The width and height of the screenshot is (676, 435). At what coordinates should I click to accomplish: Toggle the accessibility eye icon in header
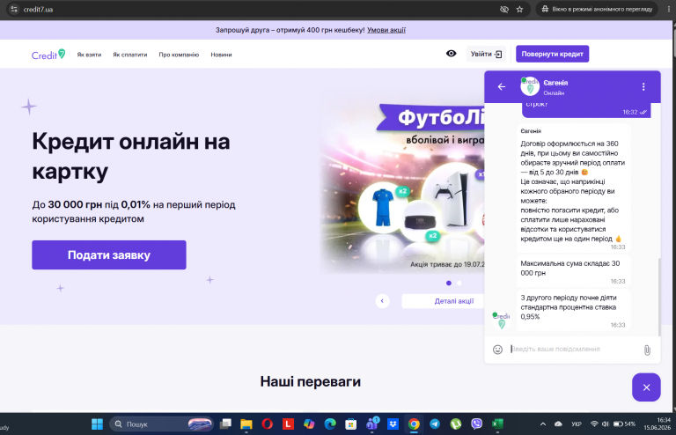[x=451, y=54]
